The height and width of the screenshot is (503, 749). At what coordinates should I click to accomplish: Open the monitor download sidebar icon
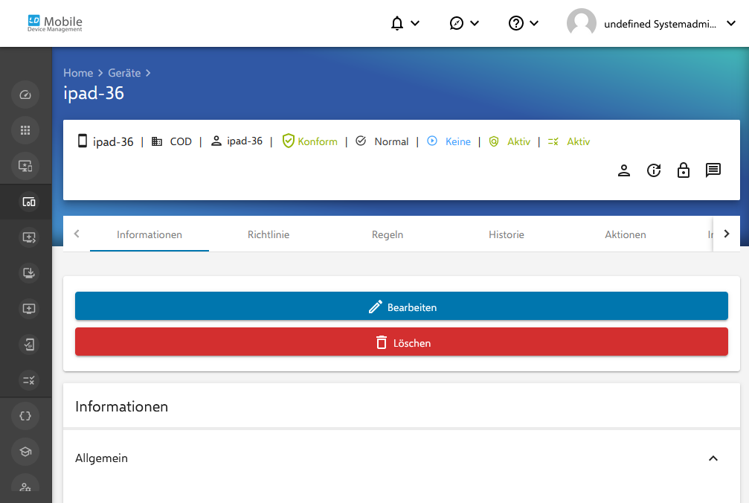click(x=29, y=273)
